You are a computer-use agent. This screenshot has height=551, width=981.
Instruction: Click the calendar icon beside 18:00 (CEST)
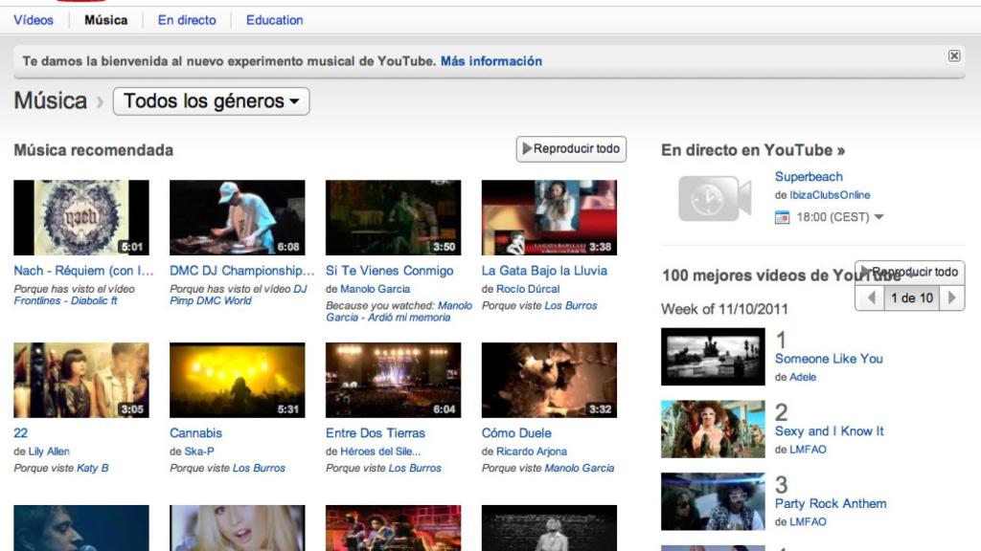pyautogui.click(x=782, y=217)
